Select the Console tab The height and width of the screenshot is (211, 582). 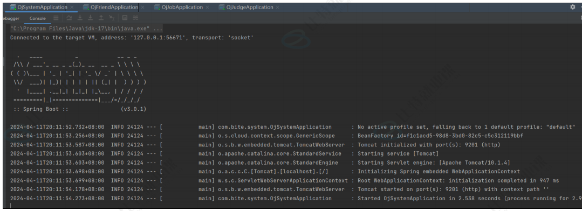tap(38, 18)
